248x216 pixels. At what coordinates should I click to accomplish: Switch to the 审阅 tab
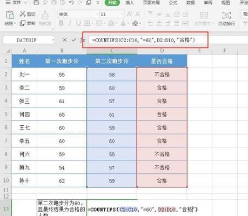click(208, 3)
